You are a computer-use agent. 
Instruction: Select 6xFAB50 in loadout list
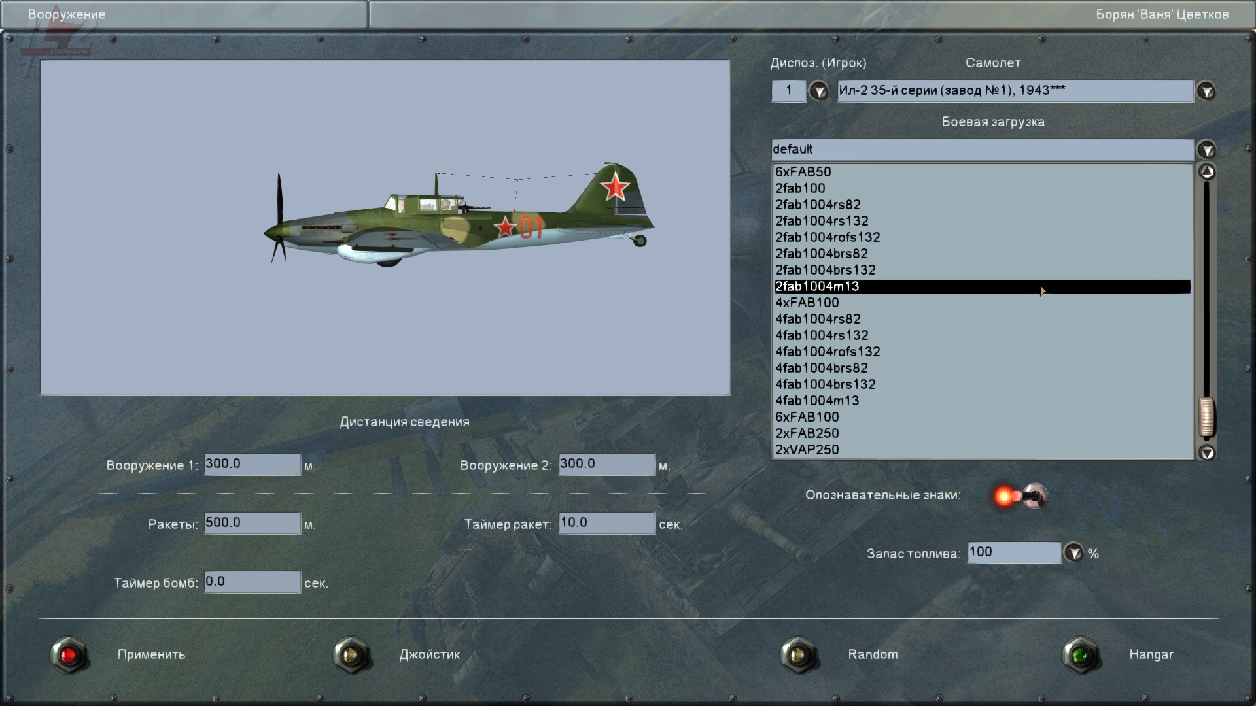pyautogui.click(x=803, y=172)
